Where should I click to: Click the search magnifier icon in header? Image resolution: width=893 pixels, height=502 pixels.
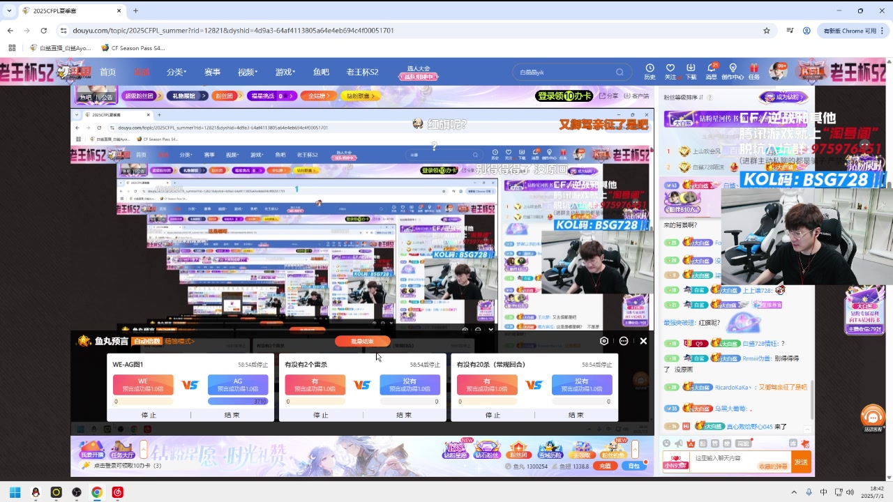pyautogui.click(x=620, y=72)
